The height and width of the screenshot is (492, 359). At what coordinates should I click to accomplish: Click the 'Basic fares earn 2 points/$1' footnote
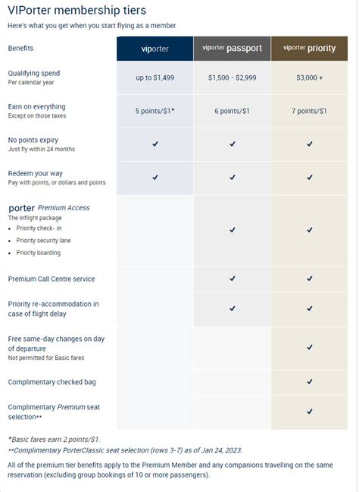click(x=54, y=440)
